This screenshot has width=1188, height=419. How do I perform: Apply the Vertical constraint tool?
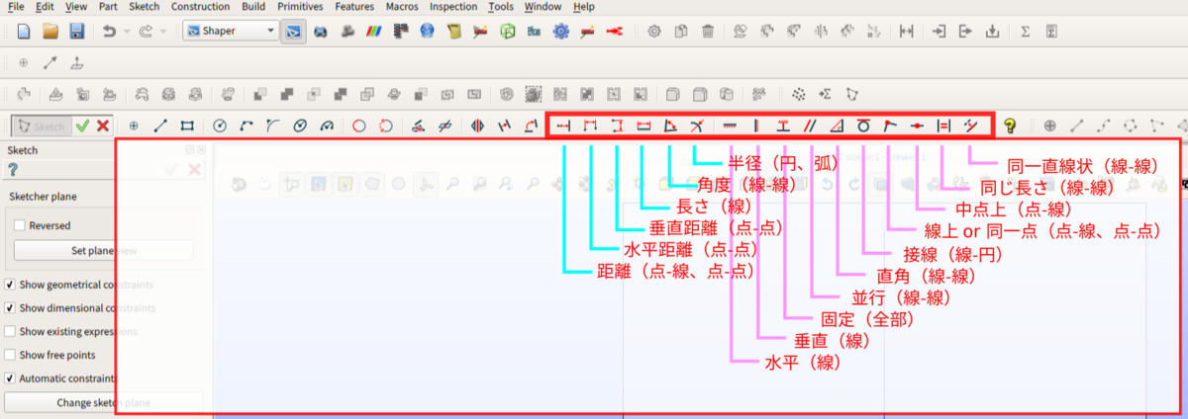pyautogui.click(x=756, y=126)
